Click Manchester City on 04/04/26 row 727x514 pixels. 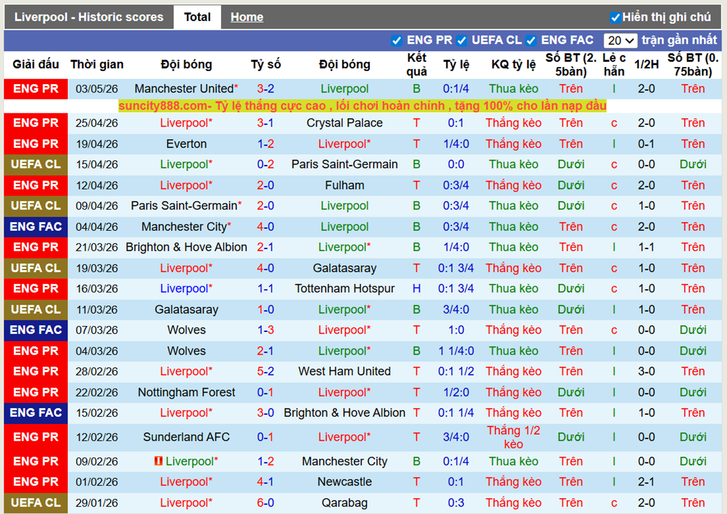184,227
